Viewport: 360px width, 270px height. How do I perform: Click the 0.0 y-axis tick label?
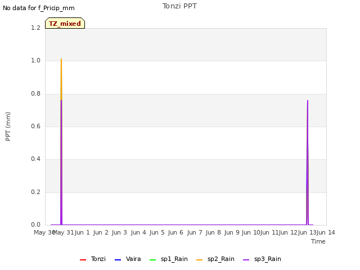coord(35,224)
